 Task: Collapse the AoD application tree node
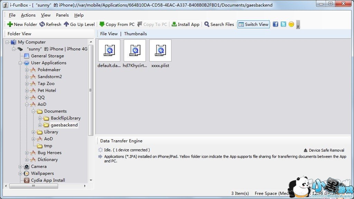point(27,104)
